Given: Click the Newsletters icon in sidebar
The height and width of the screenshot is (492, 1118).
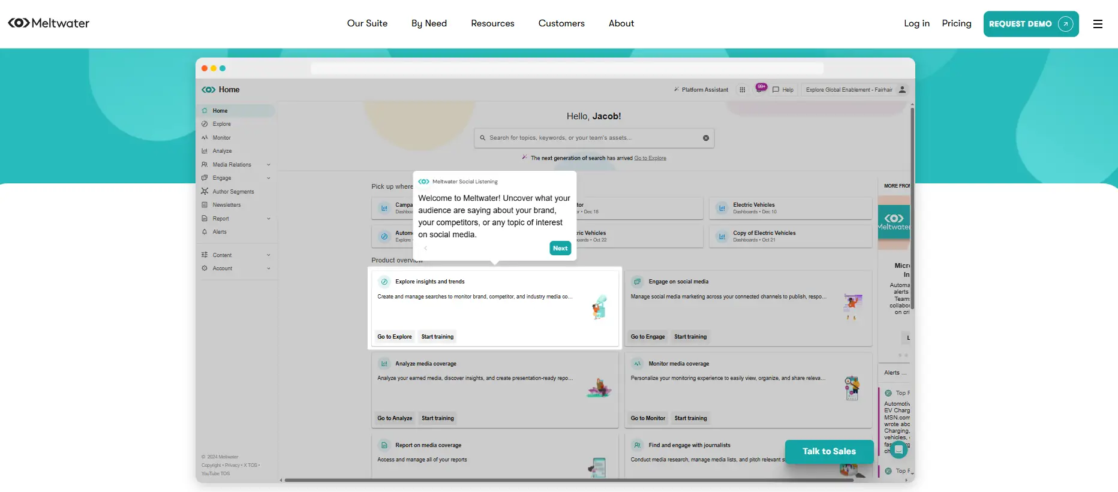Looking at the screenshot, I should 205,205.
